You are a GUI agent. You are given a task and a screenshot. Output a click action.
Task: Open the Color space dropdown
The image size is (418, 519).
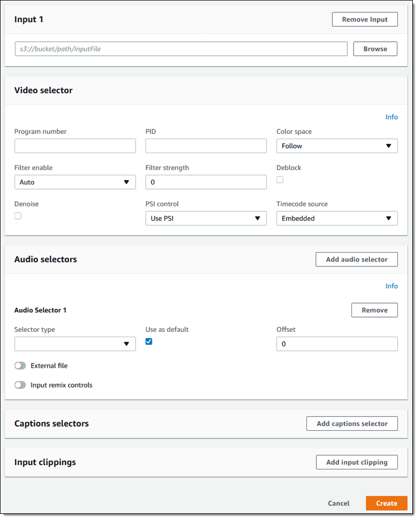pyautogui.click(x=337, y=146)
